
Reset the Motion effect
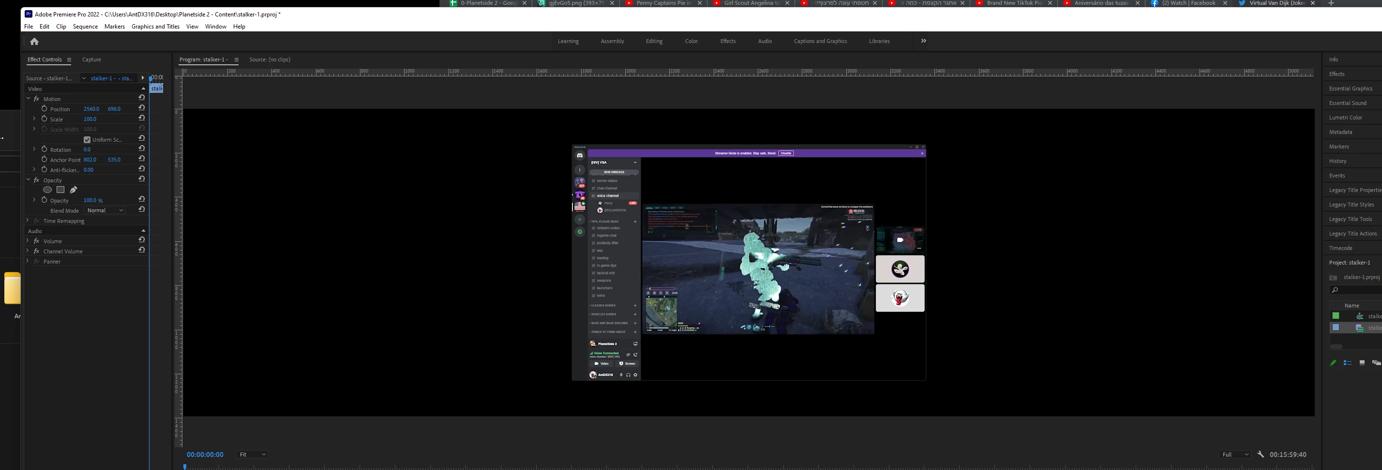click(x=142, y=98)
